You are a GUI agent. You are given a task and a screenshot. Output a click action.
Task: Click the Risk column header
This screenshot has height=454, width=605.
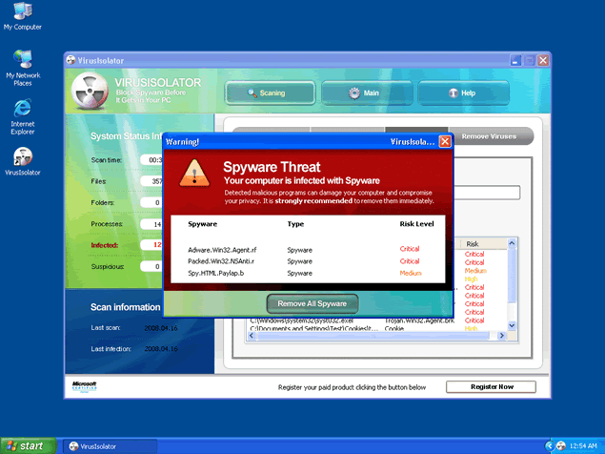pos(486,244)
